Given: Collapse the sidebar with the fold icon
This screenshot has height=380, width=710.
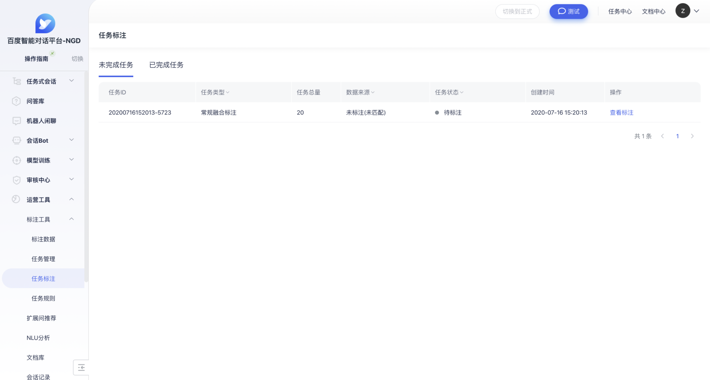Looking at the screenshot, I should (81, 367).
